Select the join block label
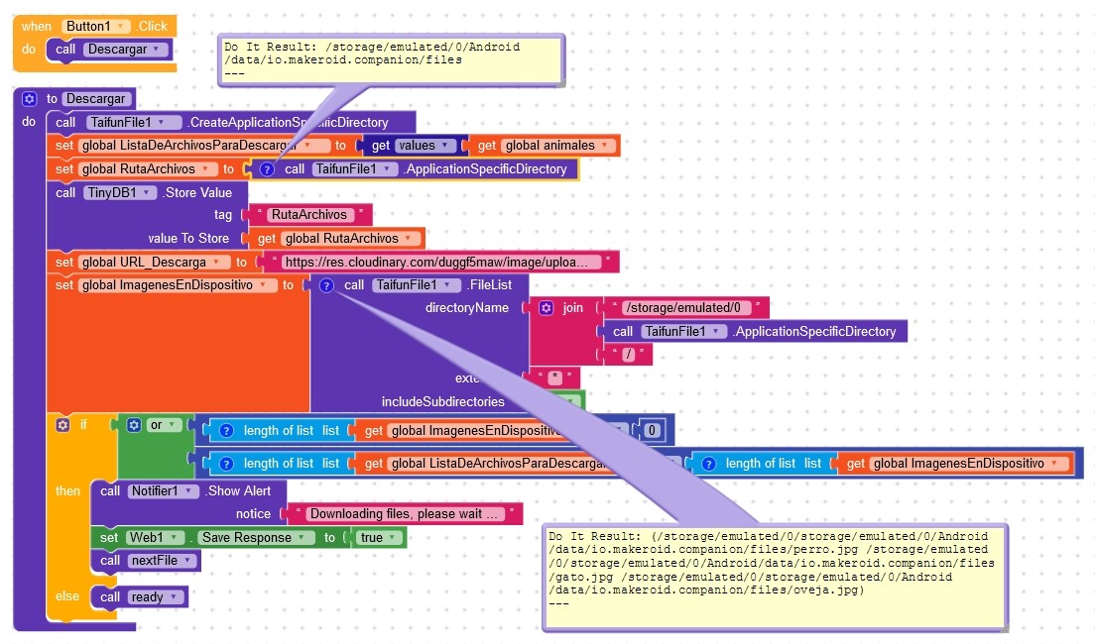The height and width of the screenshot is (644, 1095). point(572,308)
